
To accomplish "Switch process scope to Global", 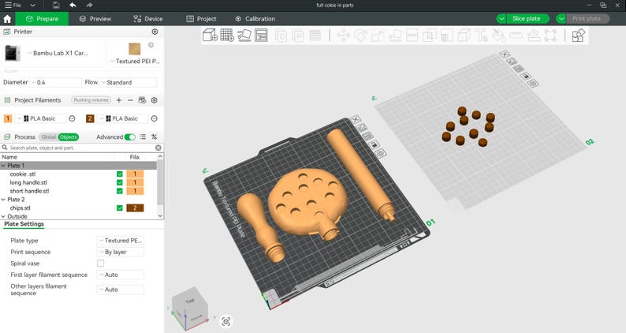I will [x=49, y=137].
